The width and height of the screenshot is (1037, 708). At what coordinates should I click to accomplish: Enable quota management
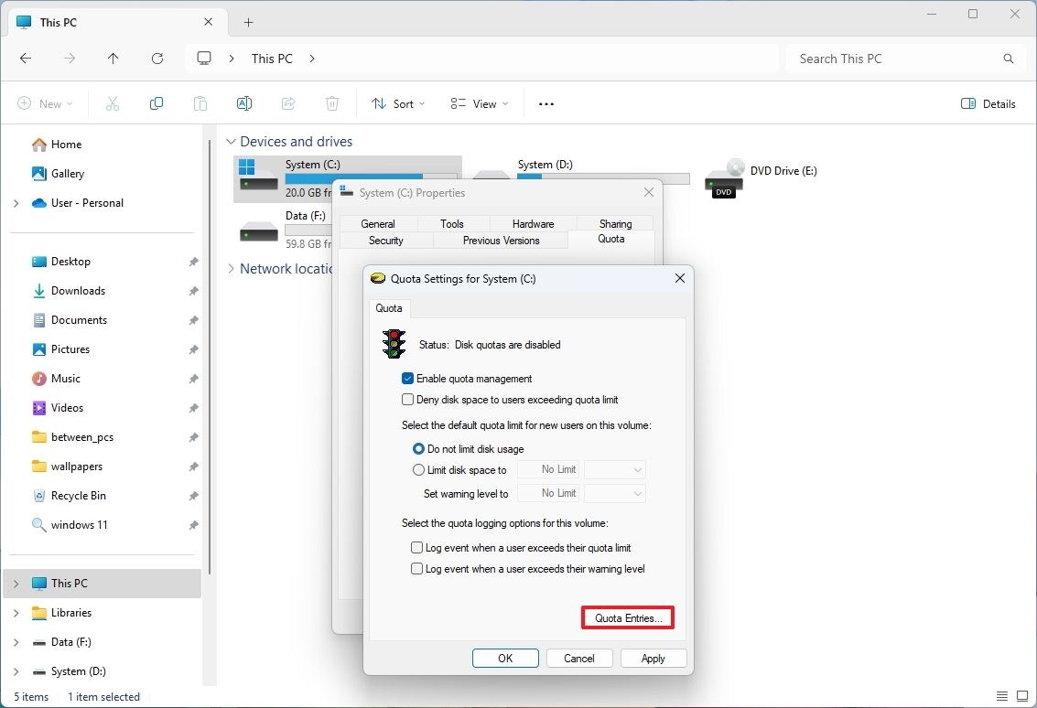(x=407, y=378)
